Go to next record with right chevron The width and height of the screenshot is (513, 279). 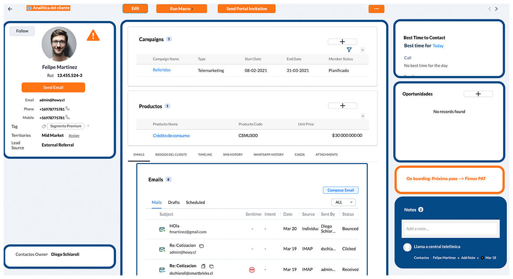point(496,9)
